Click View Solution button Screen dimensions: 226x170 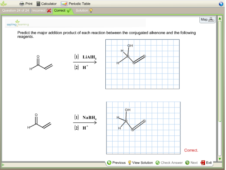pos(140,163)
